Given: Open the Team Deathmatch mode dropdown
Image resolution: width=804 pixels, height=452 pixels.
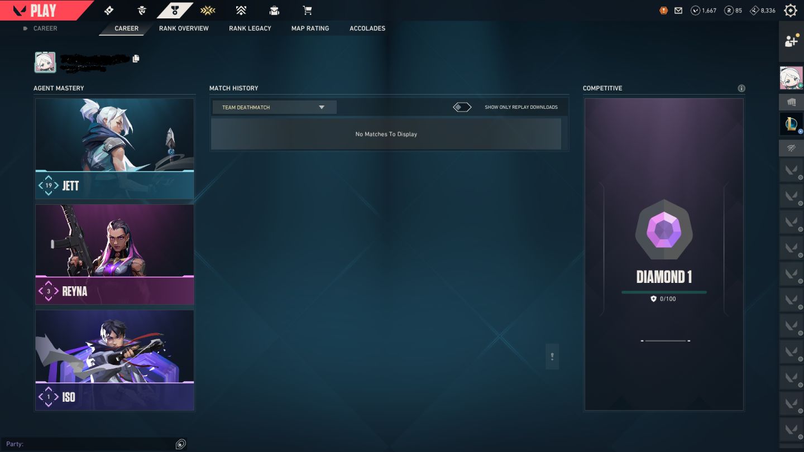Looking at the screenshot, I should click(x=274, y=107).
